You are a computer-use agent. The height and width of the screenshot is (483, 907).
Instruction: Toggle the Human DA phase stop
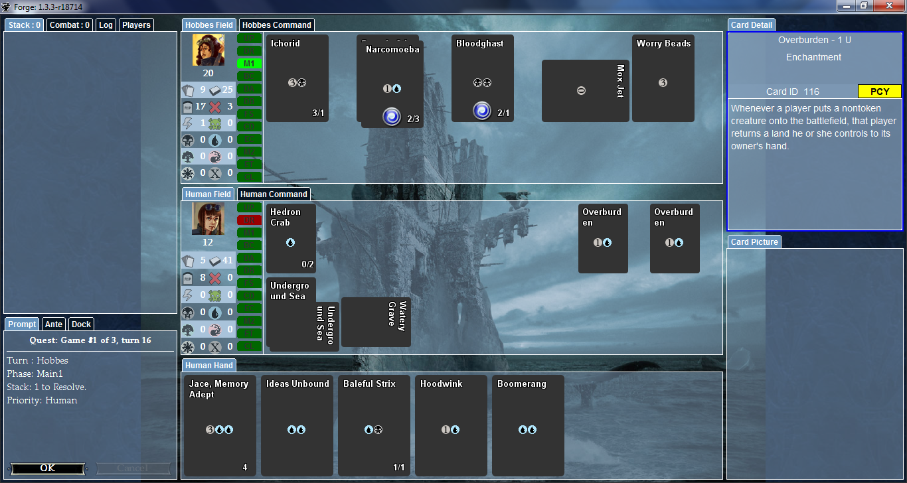(x=250, y=257)
